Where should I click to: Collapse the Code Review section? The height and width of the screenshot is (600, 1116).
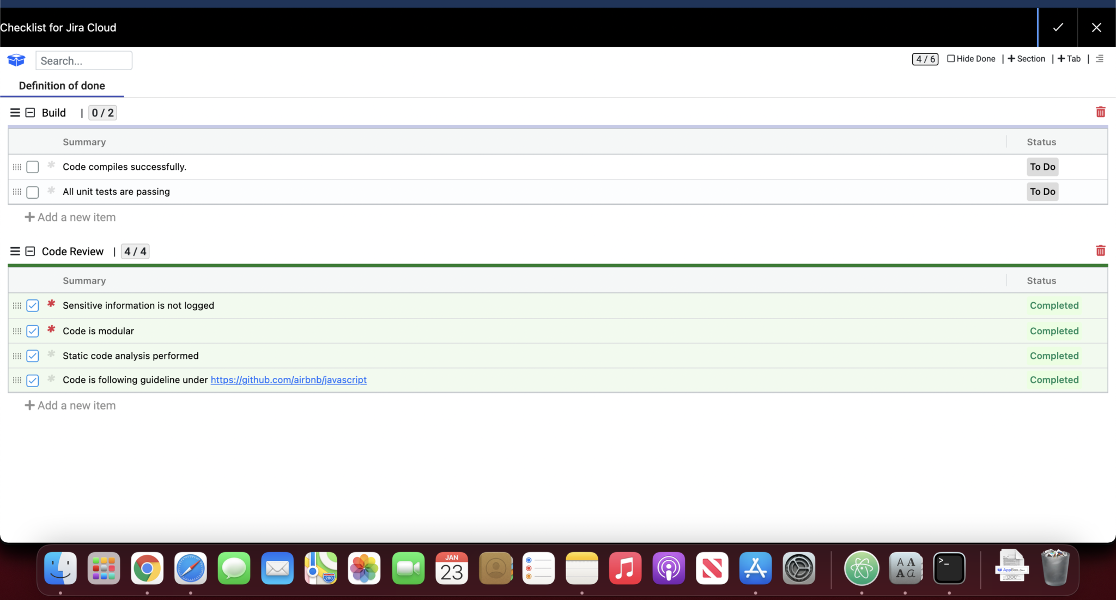click(31, 251)
